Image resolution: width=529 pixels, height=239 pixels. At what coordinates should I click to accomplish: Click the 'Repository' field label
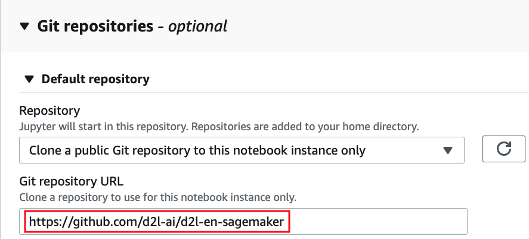pyautogui.click(x=50, y=111)
